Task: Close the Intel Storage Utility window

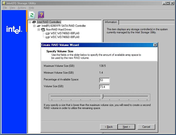Action: [x=172, y=3]
